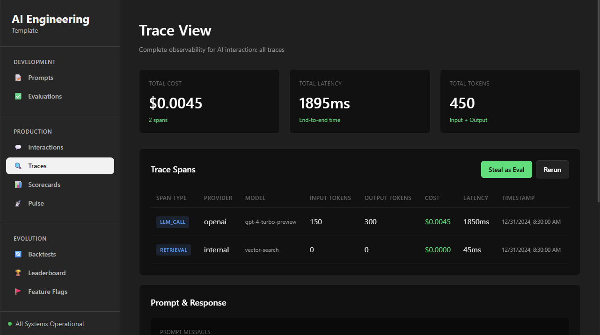Click the Rerun button

coord(552,169)
